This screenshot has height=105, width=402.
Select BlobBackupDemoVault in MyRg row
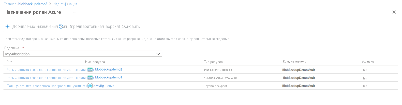[x=299, y=86]
